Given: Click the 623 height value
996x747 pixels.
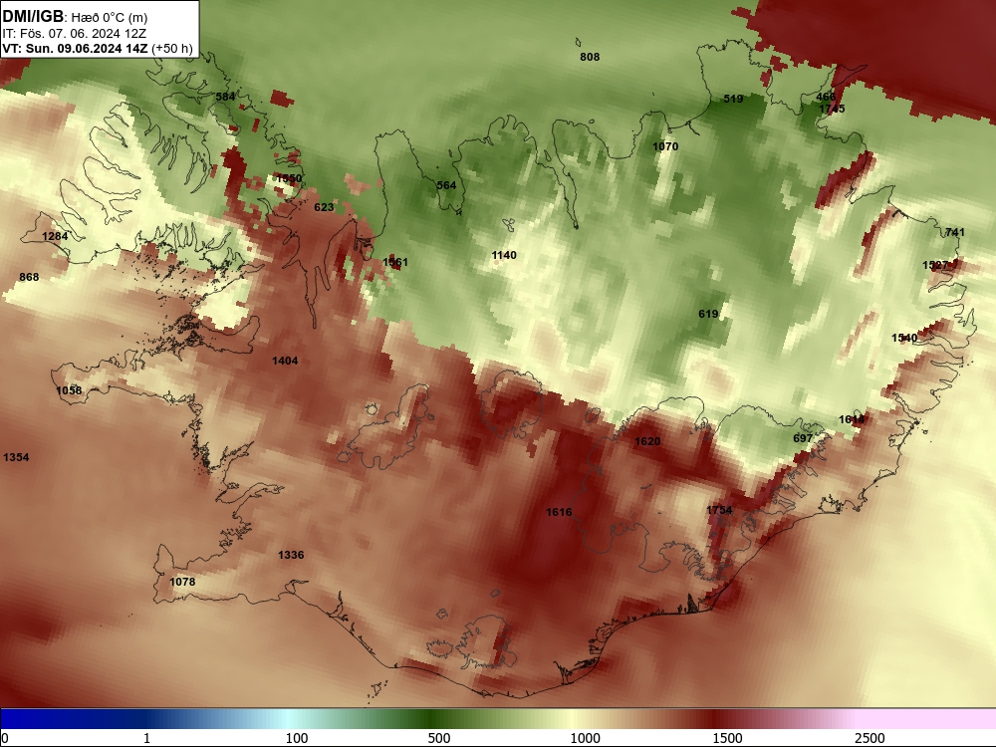Looking at the screenshot, I should coord(324,207).
